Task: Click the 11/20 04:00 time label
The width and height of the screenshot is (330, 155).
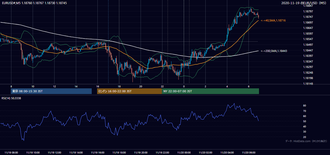Action: 227,153
